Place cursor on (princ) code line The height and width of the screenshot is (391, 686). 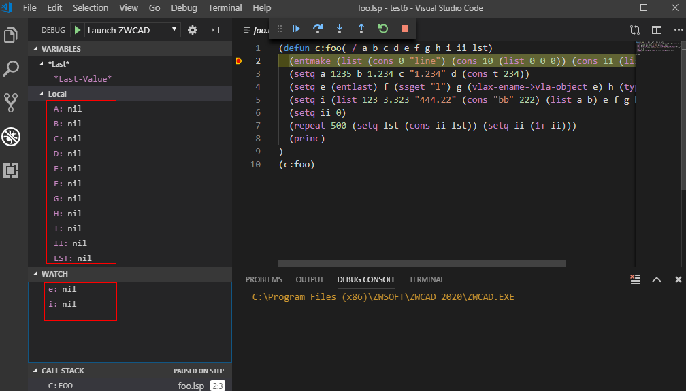pos(307,138)
